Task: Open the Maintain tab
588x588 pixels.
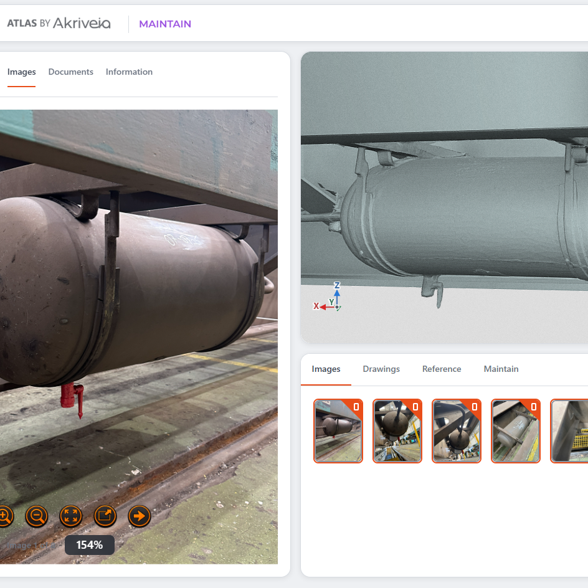Action: [501, 369]
